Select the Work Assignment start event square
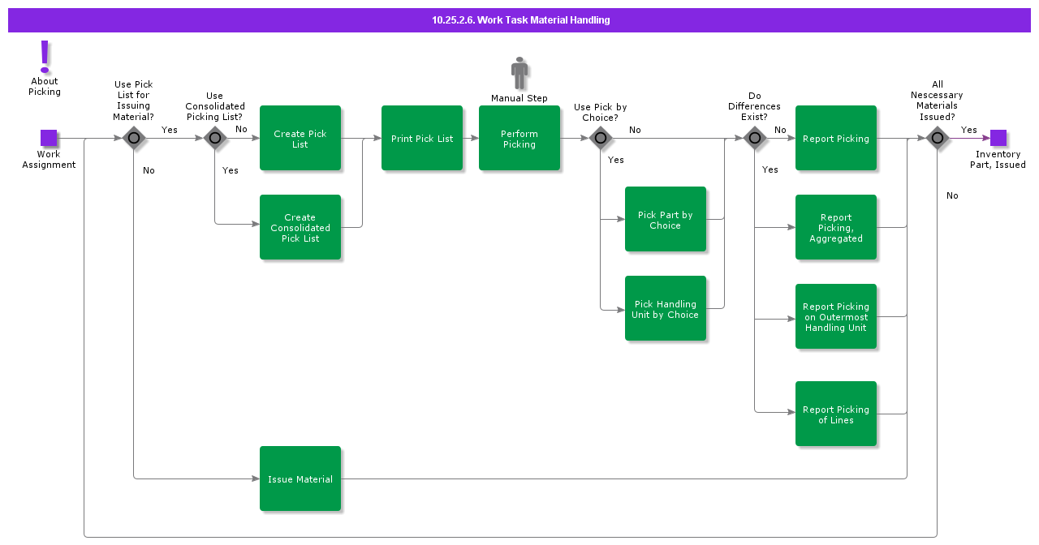The image size is (1039, 545). 49,138
